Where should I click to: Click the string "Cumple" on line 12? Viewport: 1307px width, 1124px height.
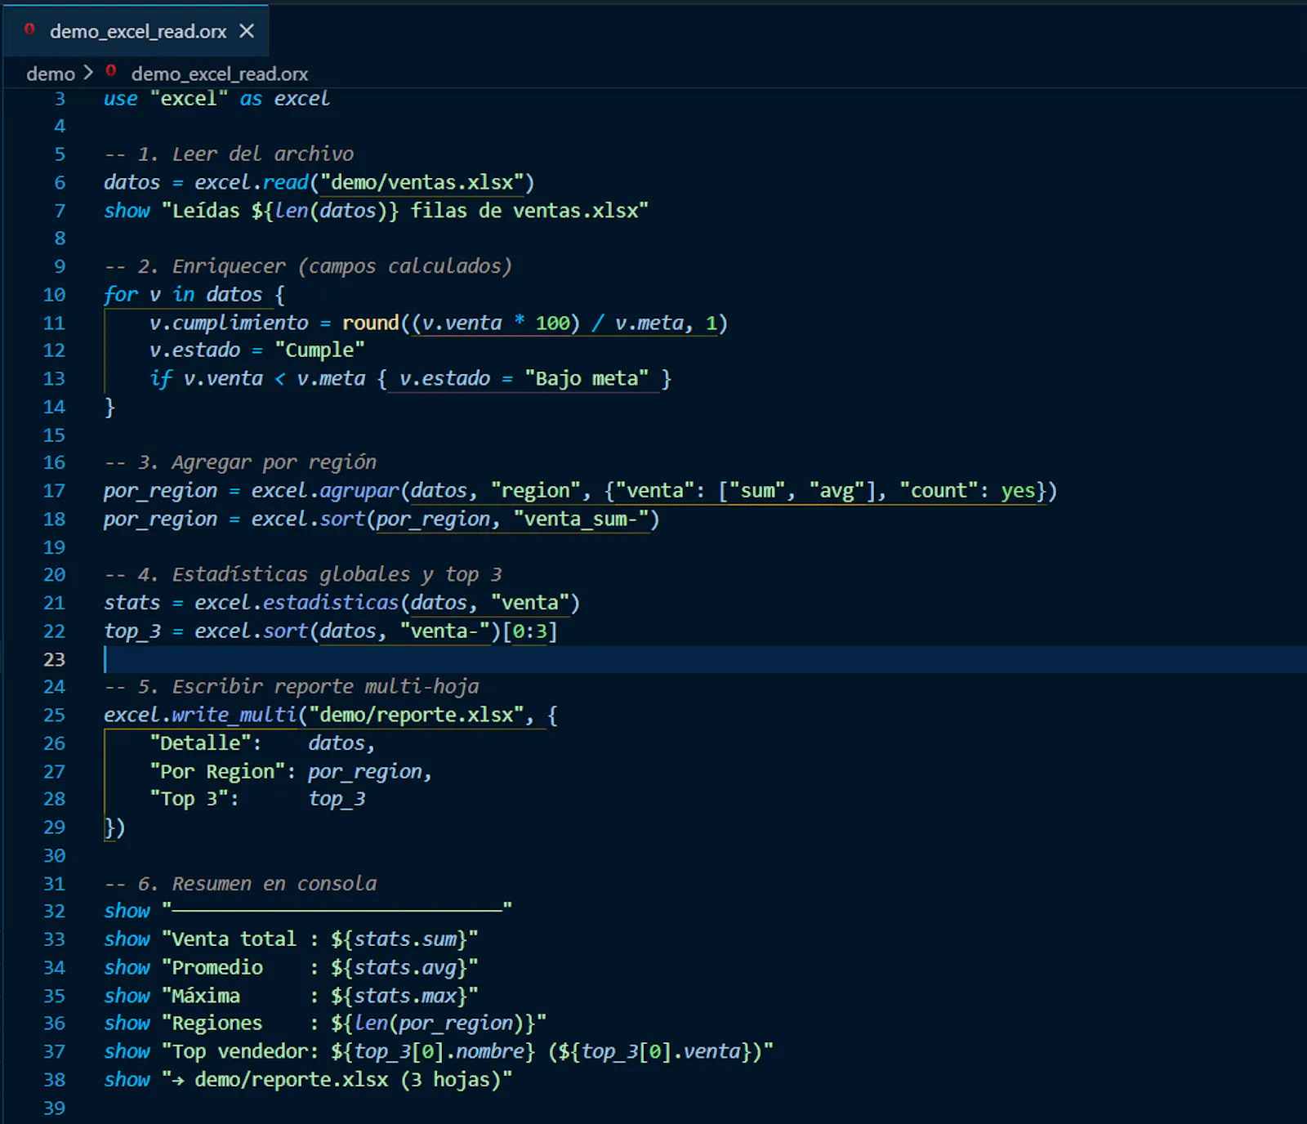319,350
